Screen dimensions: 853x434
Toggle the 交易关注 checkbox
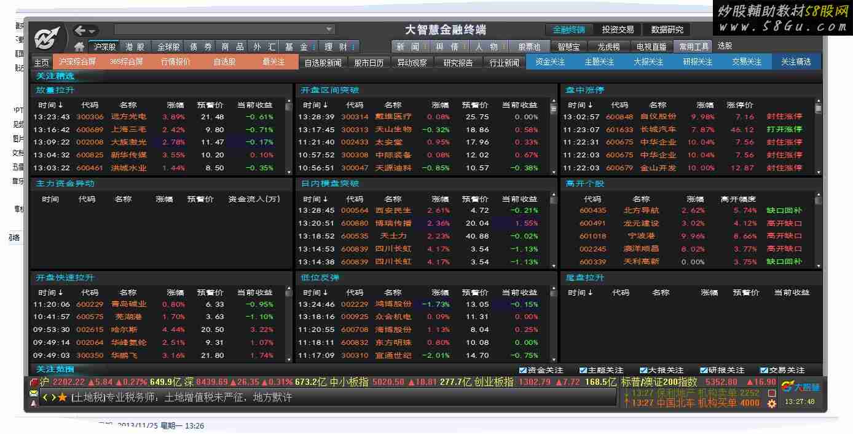pos(764,370)
